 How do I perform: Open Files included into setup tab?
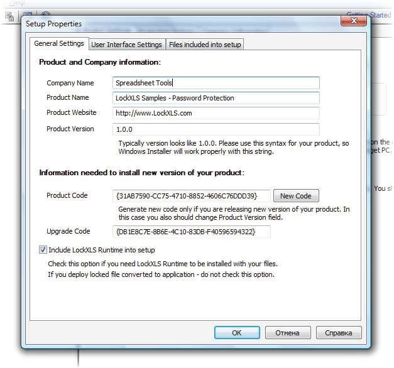click(205, 45)
